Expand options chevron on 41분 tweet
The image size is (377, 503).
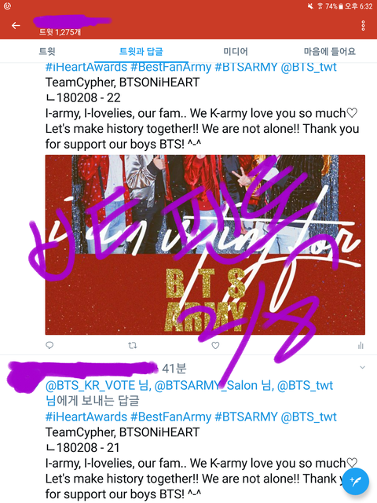point(362,367)
